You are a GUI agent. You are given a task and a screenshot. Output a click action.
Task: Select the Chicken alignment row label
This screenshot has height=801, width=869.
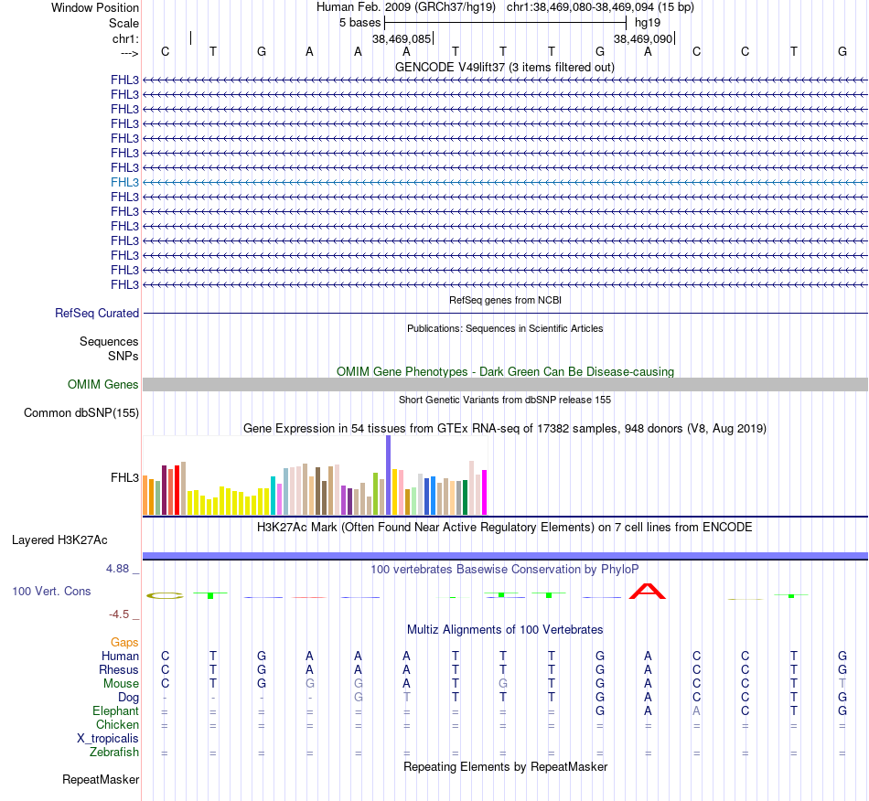pyautogui.click(x=117, y=724)
